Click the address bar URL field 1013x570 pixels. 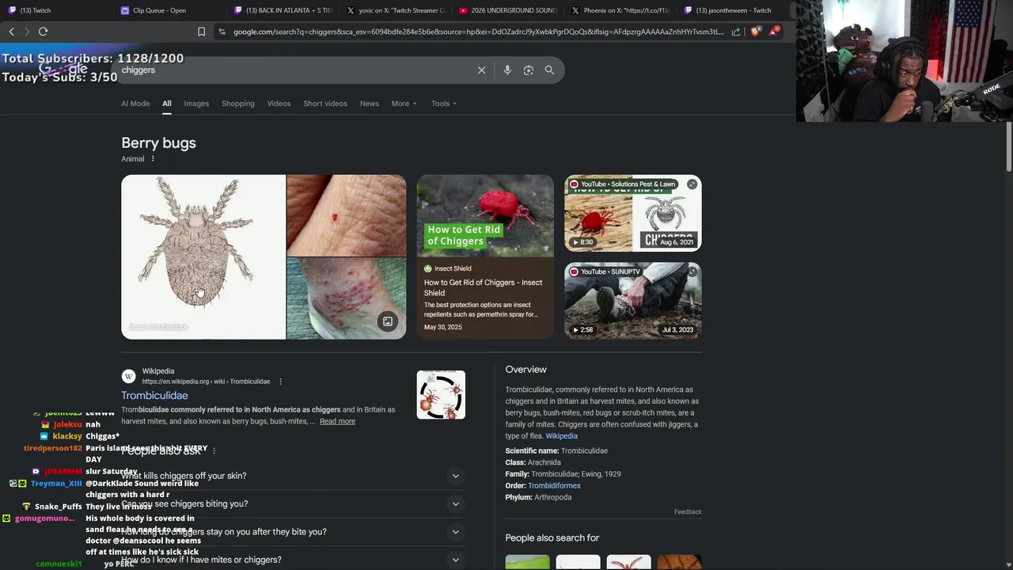[478, 32]
